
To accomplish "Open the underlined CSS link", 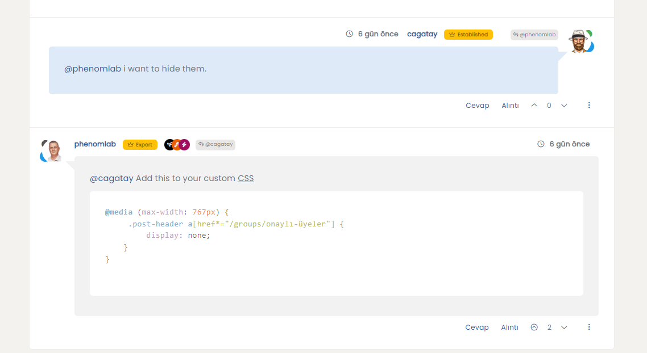I will tap(246, 178).
